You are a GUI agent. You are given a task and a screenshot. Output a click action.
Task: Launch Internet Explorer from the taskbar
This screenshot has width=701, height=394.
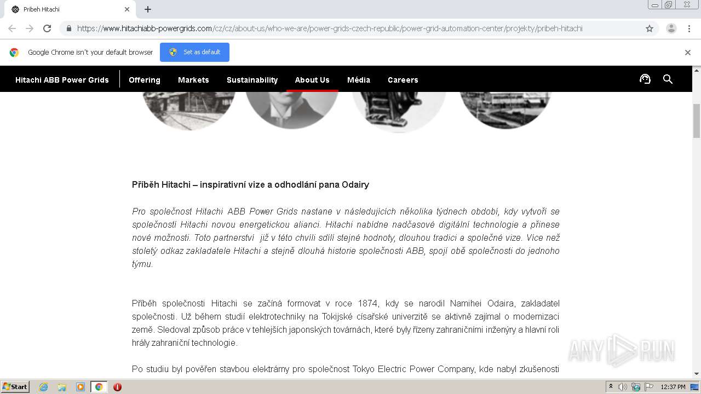[x=44, y=387]
